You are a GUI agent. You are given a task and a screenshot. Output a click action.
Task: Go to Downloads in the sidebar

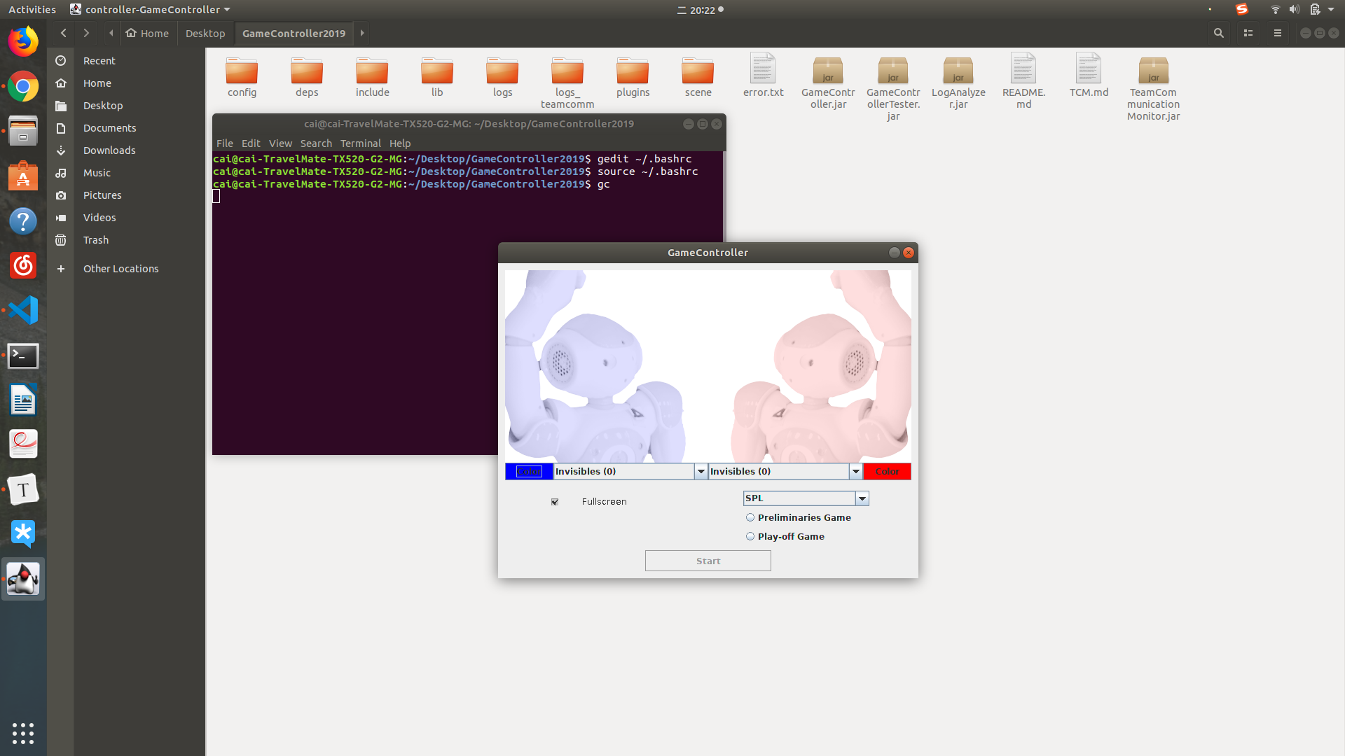click(x=109, y=150)
